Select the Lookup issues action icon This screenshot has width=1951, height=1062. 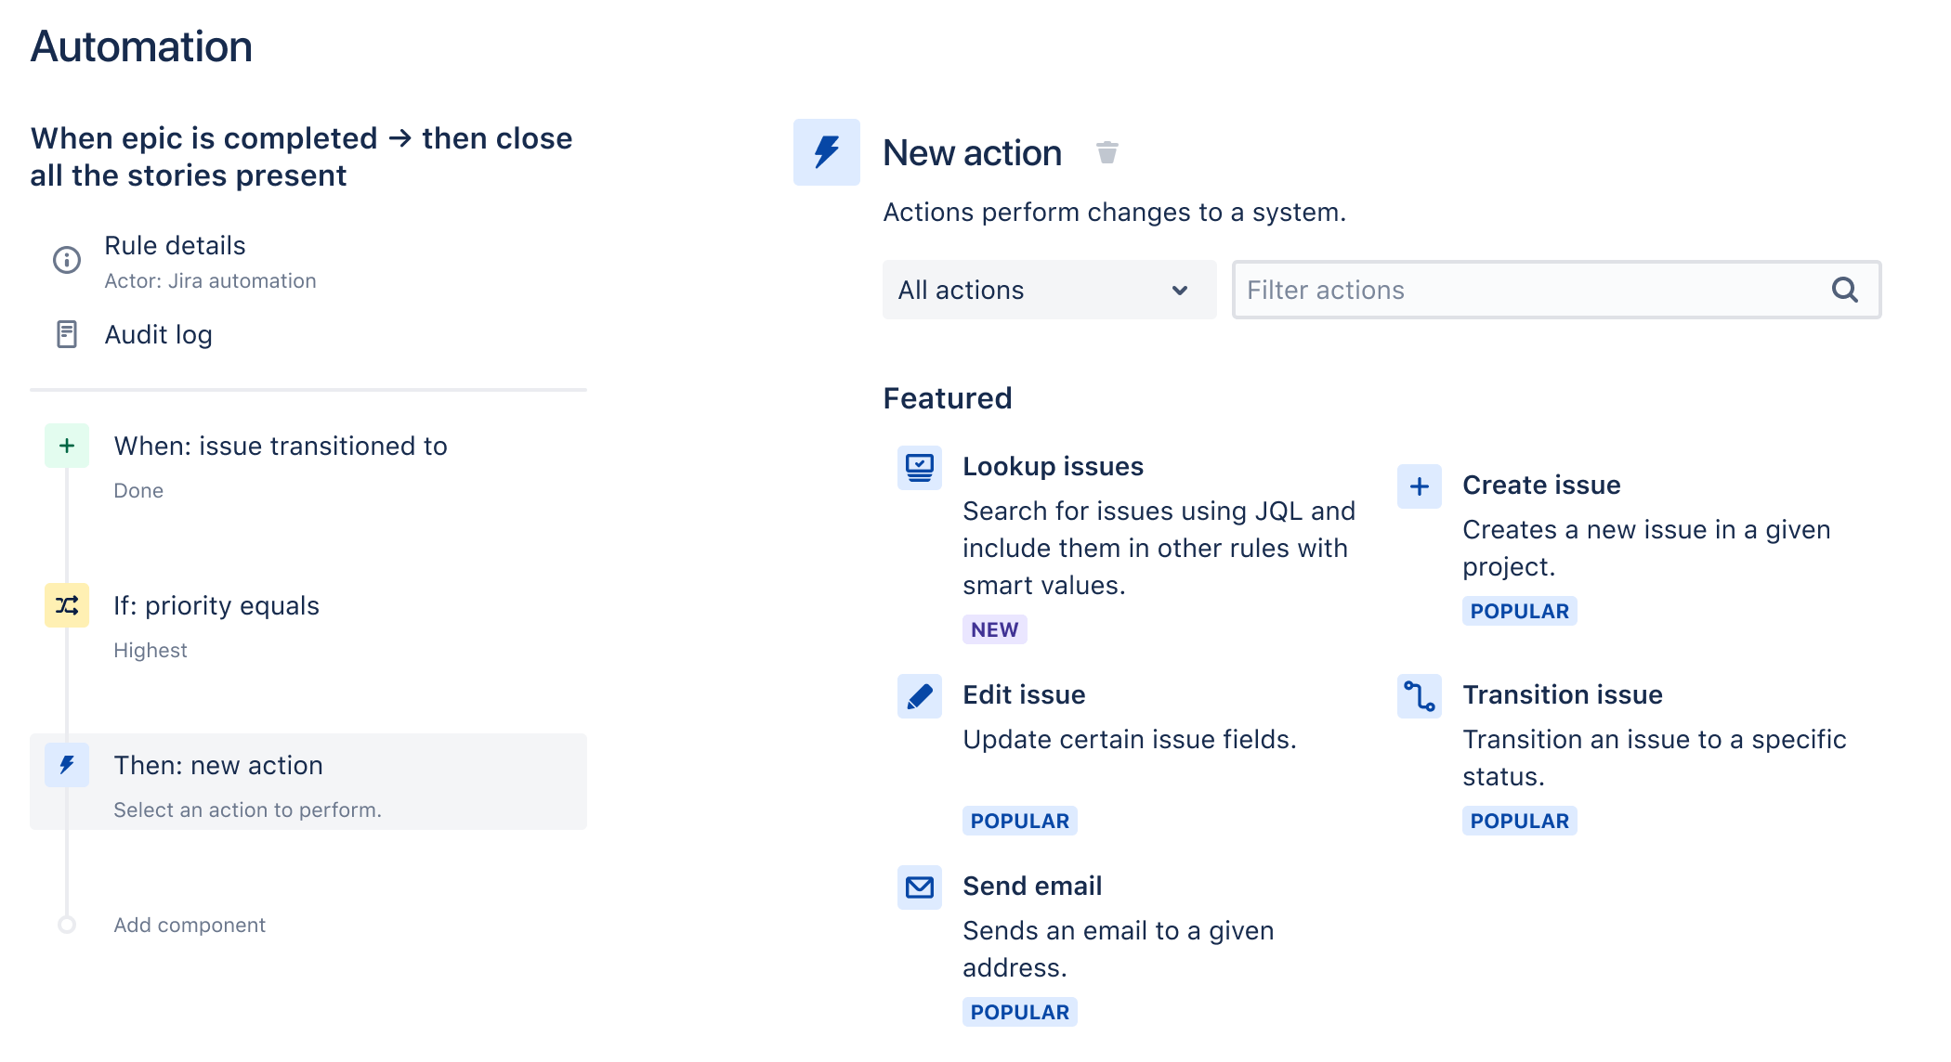coord(919,468)
